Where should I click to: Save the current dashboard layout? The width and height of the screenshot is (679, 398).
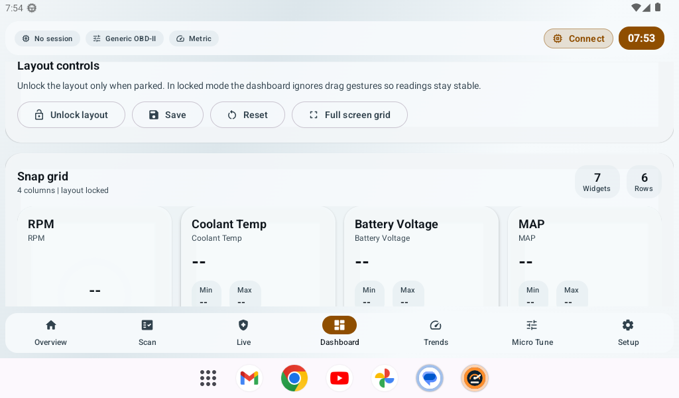[x=167, y=114]
